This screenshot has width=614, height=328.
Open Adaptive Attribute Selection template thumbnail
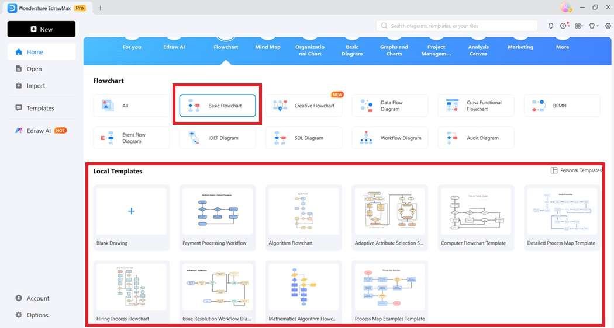tap(389, 211)
